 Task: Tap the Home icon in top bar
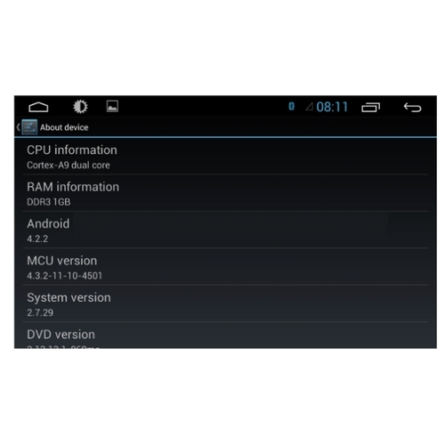pyautogui.click(x=38, y=107)
